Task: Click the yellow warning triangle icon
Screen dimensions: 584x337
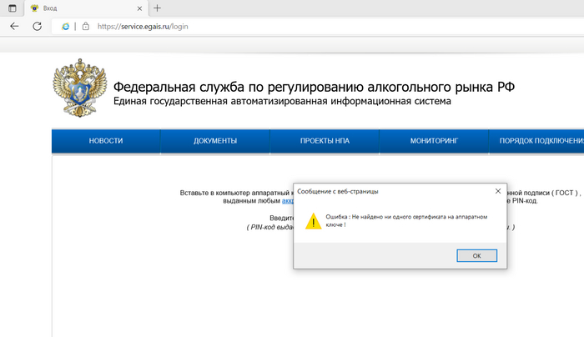Action: click(313, 221)
